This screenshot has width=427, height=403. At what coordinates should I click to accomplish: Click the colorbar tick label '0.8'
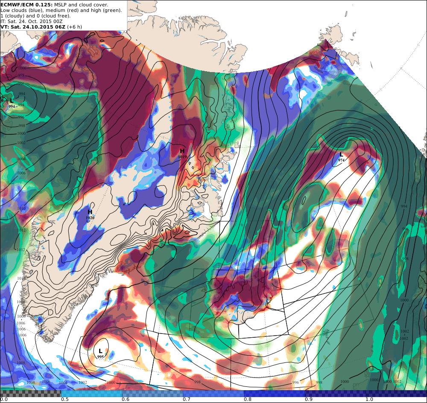248,400
